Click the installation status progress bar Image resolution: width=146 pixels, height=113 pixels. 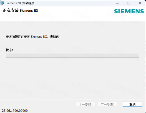pyautogui.click(x=72, y=56)
